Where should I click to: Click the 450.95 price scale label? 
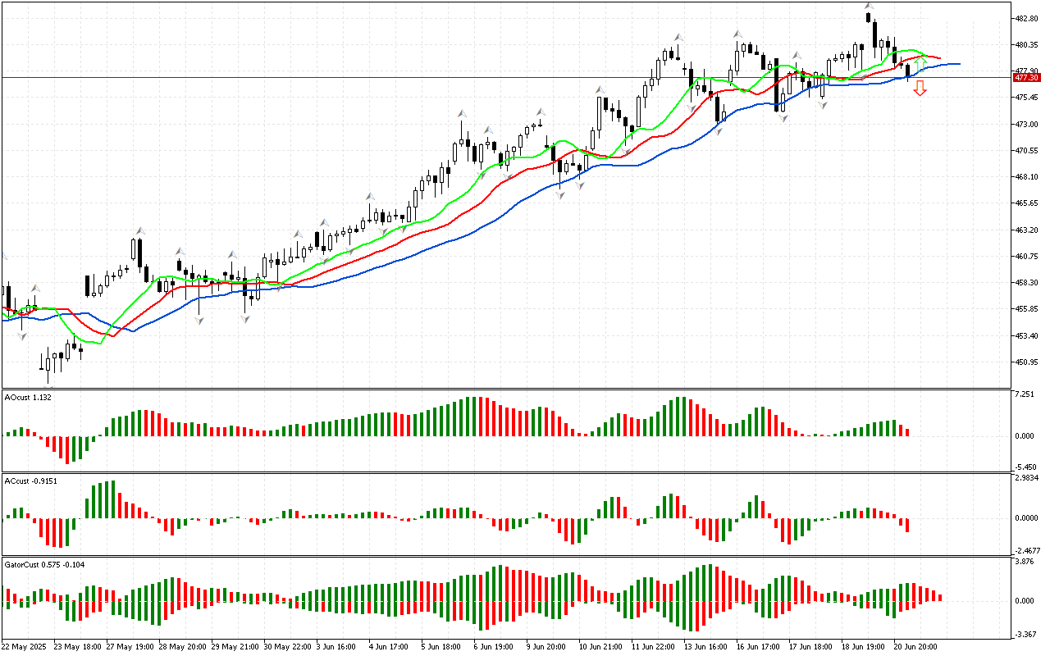1027,362
